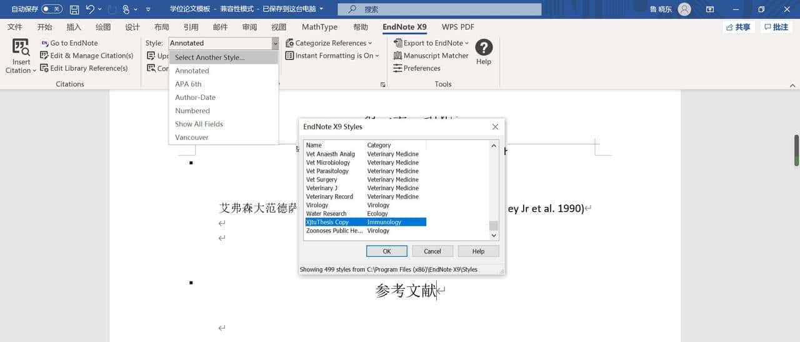The image size is (800, 342).
Task: Open the MathType tab
Action: pos(319,27)
